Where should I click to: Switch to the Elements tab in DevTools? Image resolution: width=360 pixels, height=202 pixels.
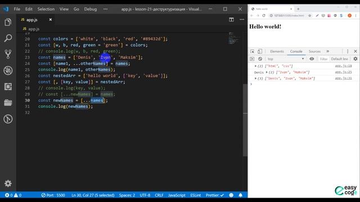click(277, 51)
